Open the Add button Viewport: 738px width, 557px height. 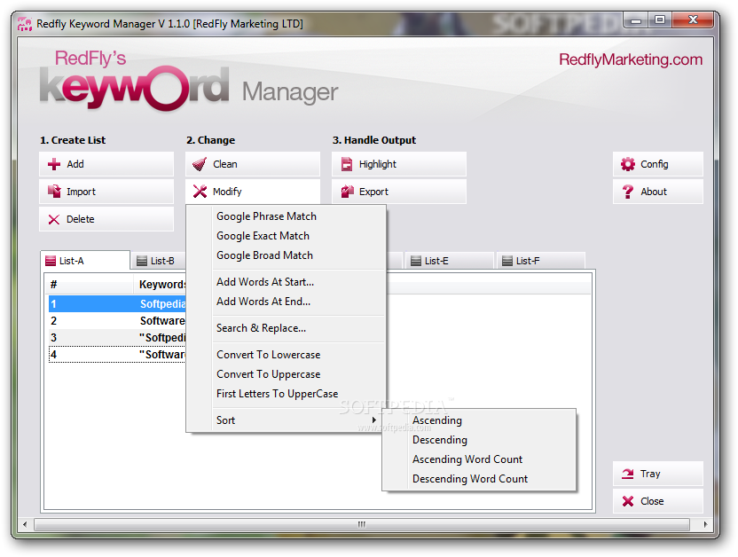(106, 164)
